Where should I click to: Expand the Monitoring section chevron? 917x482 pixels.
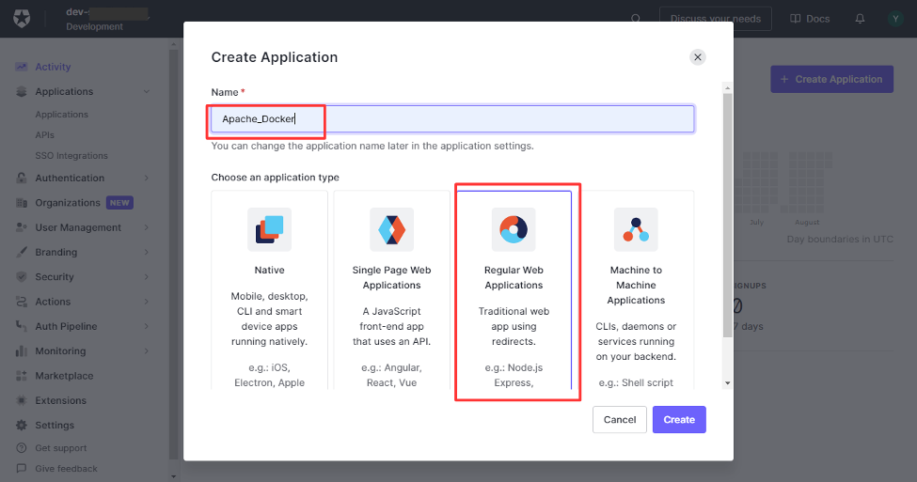pyautogui.click(x=146, y=350)
